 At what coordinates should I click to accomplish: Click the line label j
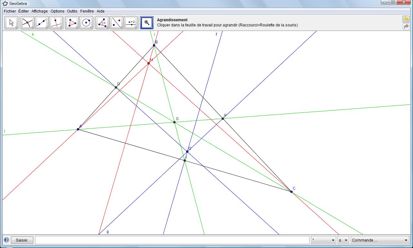tap(5, 131)
